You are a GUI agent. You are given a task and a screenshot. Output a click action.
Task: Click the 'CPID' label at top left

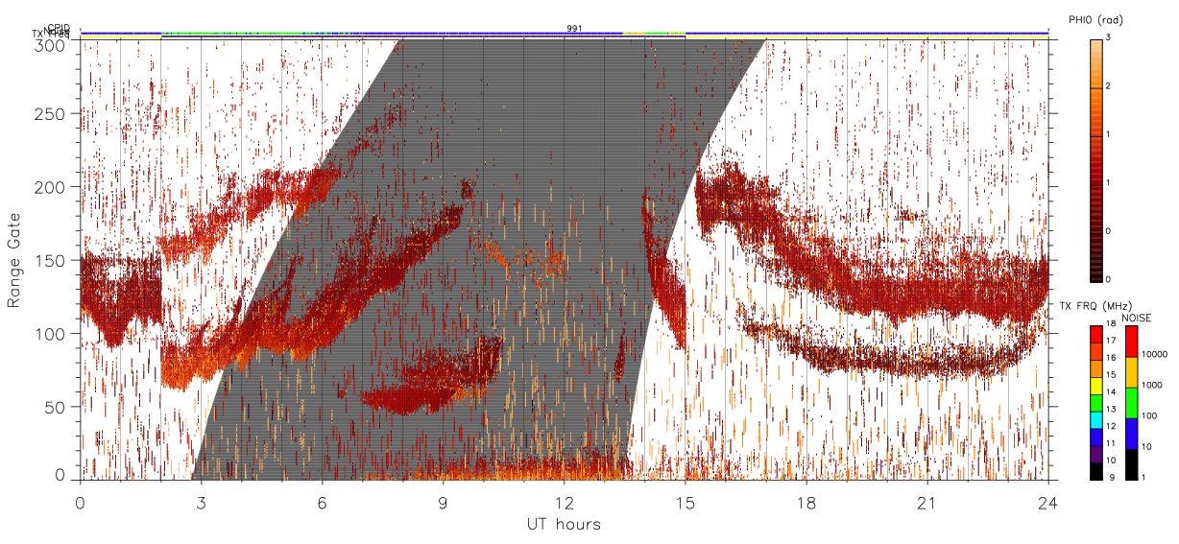(x=59, y=28)
